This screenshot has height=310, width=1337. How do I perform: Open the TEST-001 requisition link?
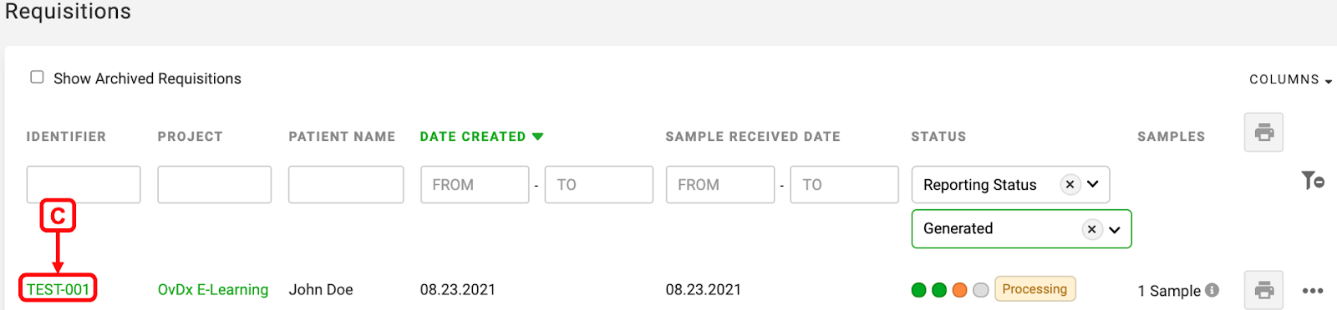tap(58, 289)
